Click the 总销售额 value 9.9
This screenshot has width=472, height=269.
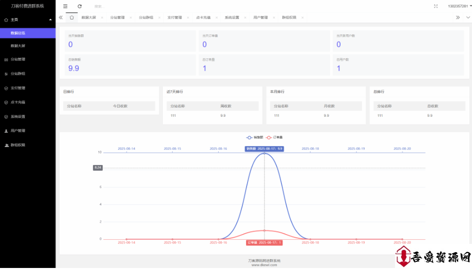pos(73,69)
